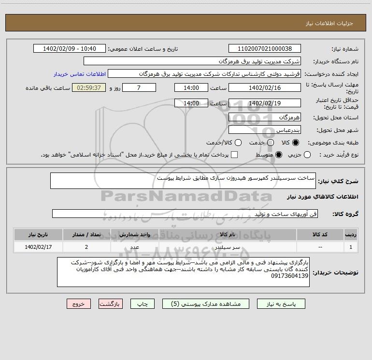
Task: Open مشاهده مدارک پیوستی (5) attachments
Action: [206, 304]
